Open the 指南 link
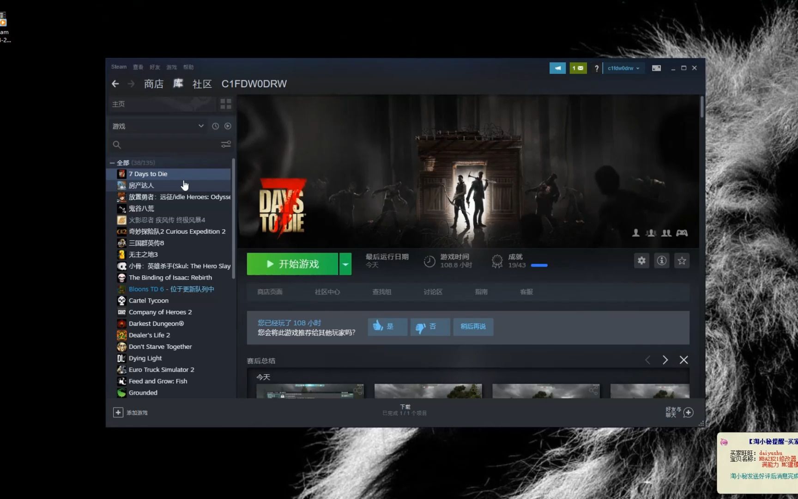Viewport: 798px width, 499px height. point(481,292)
